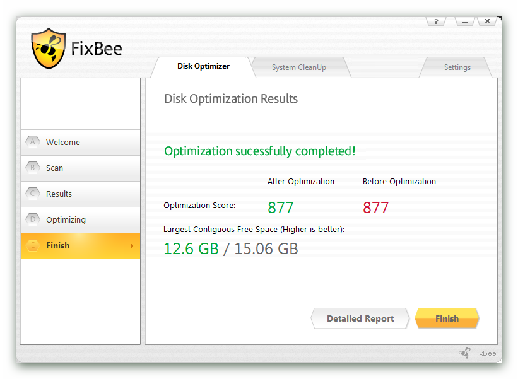
Task: Click the FixBee footer logo at bottom right
Action: coord(478,353)
